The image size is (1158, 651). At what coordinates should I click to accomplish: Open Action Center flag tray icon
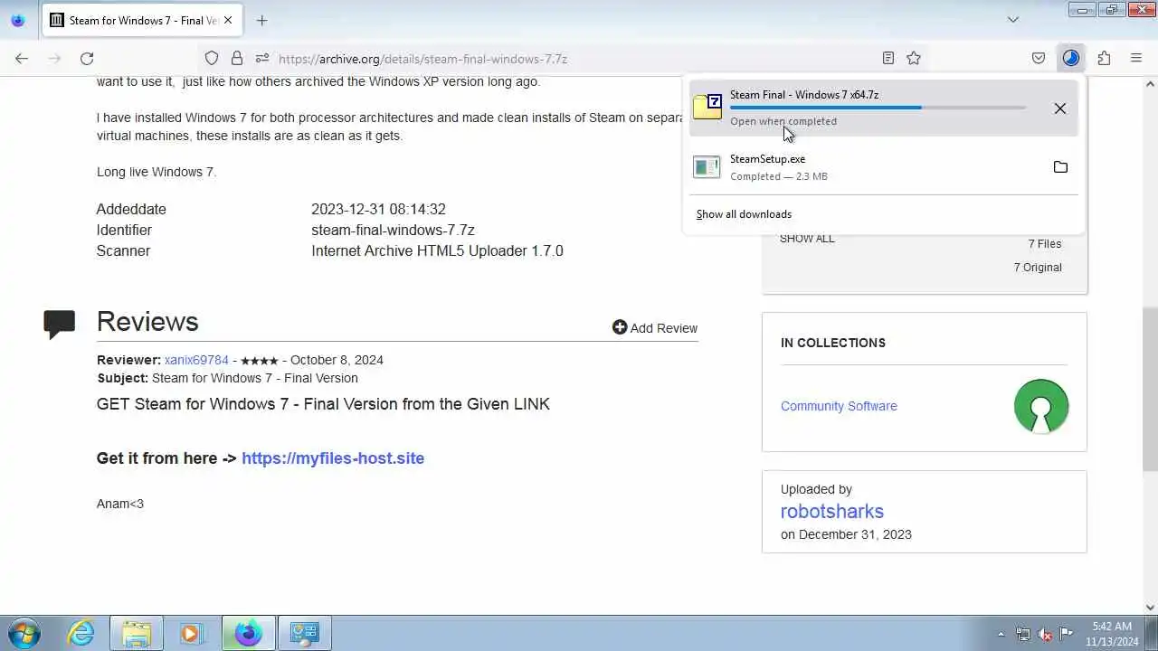[x=1066, y=634]
